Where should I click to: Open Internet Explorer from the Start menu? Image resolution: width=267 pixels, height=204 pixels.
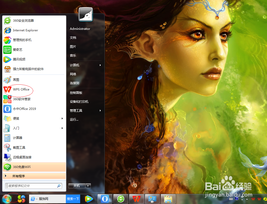tap(34, 30)
